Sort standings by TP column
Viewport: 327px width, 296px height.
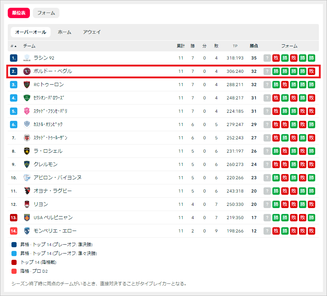pyautogui.click(x=235, y=46)
